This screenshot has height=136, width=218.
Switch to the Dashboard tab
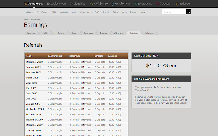pyautogui.click(x=31, y=33)
